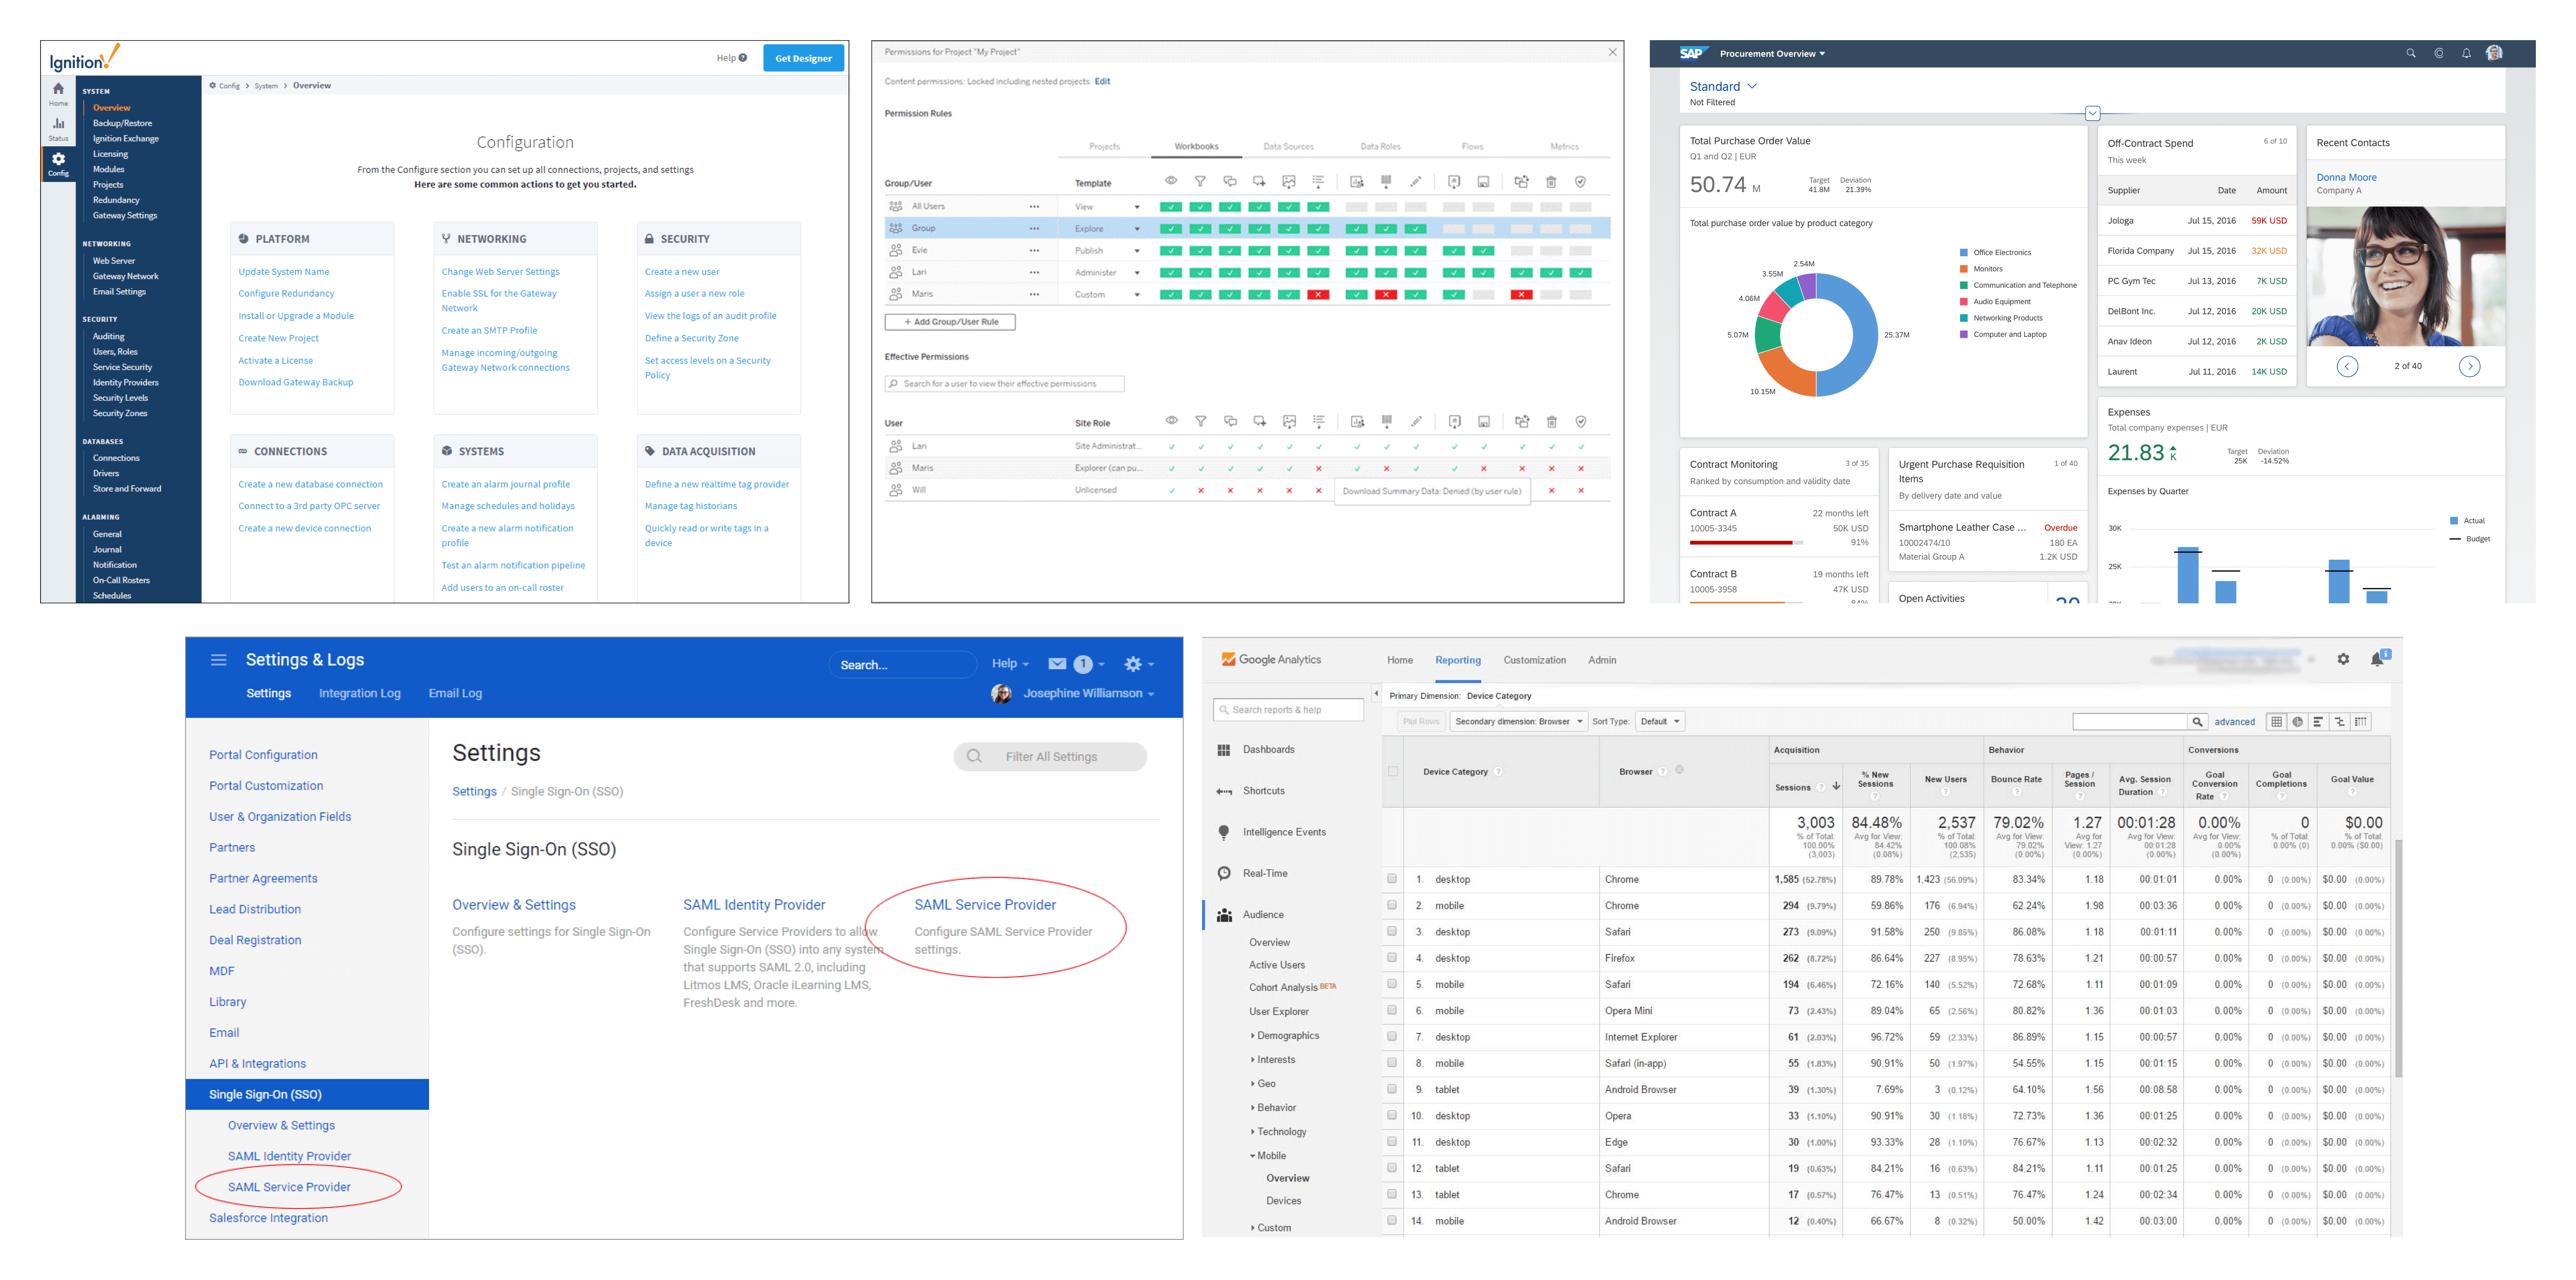Click Add Group/User Rule button
This screenshot has width=2576, height=1280.
click(950, 322)
